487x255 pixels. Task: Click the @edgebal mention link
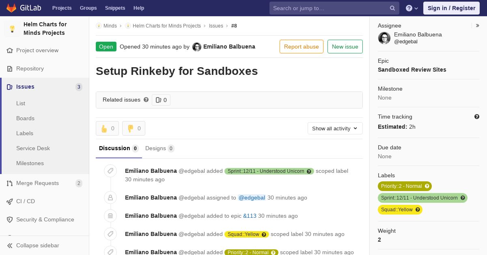(x=252, y=198)
